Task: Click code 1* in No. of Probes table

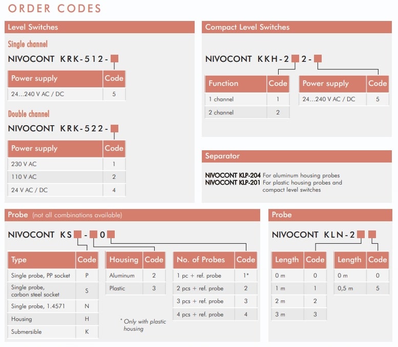Action: [x=246, y=275]
